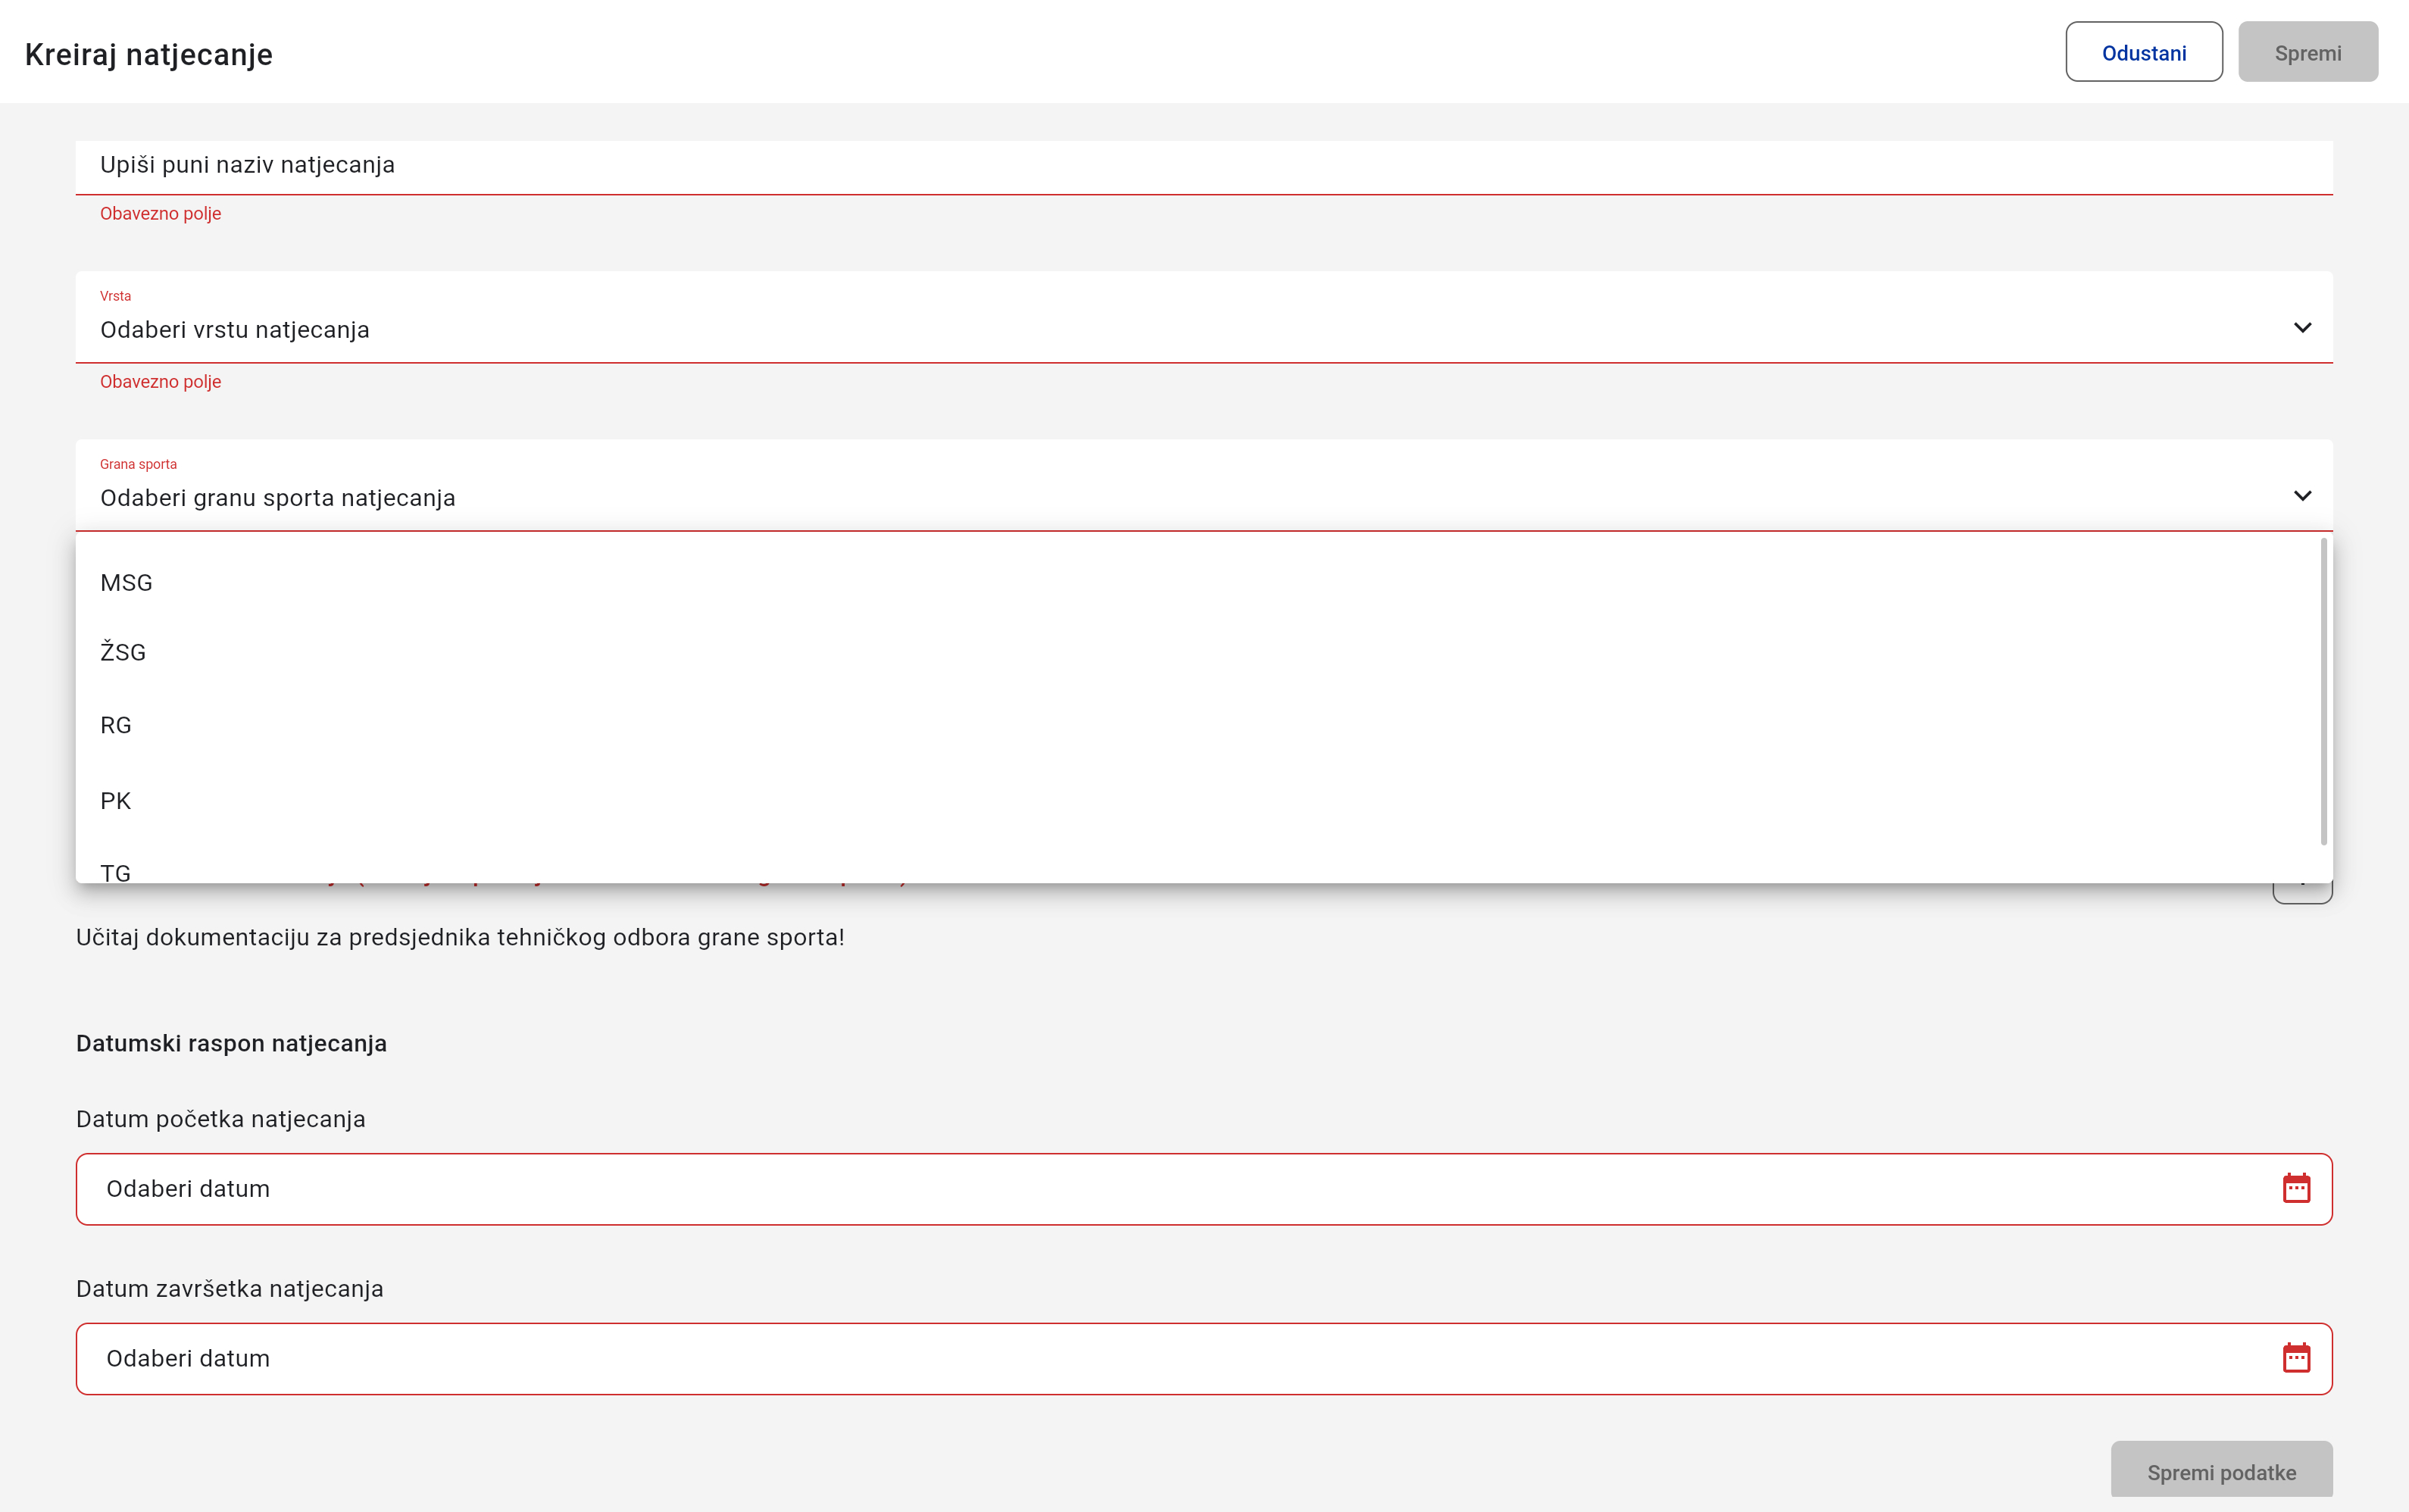Screen dimensions: 2409x1512
Task: Choose the partially visible TG option
Action: [x=116, y=872]
